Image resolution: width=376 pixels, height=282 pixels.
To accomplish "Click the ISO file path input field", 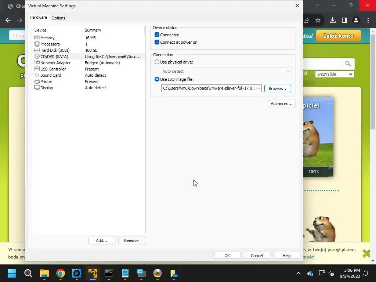I will tap(209, 88).
